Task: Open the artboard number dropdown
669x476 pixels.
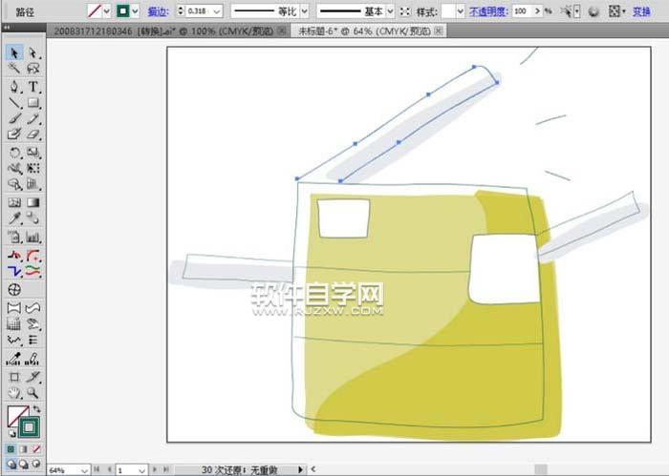Action: 142,470
